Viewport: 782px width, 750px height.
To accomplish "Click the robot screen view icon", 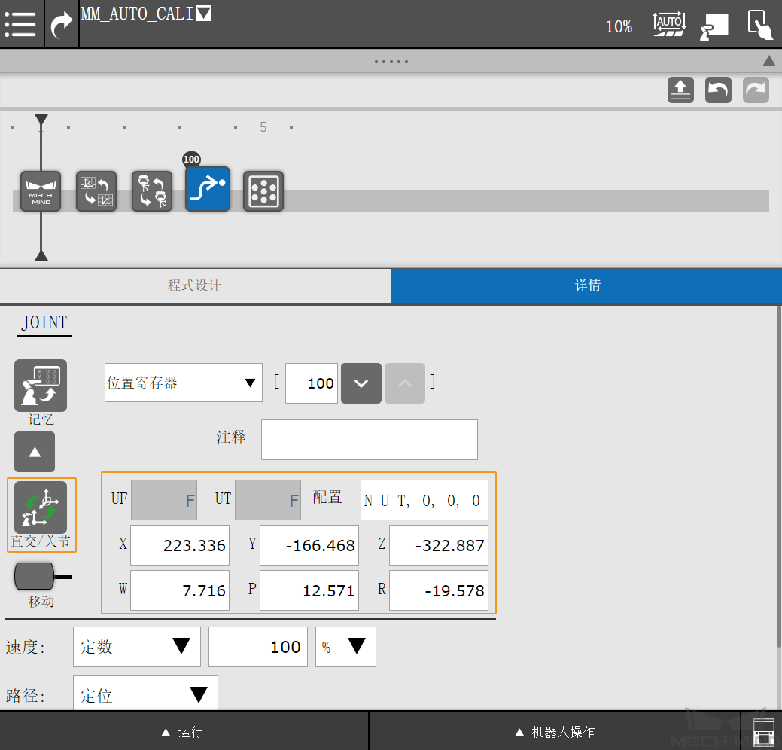I will point(714,26).
